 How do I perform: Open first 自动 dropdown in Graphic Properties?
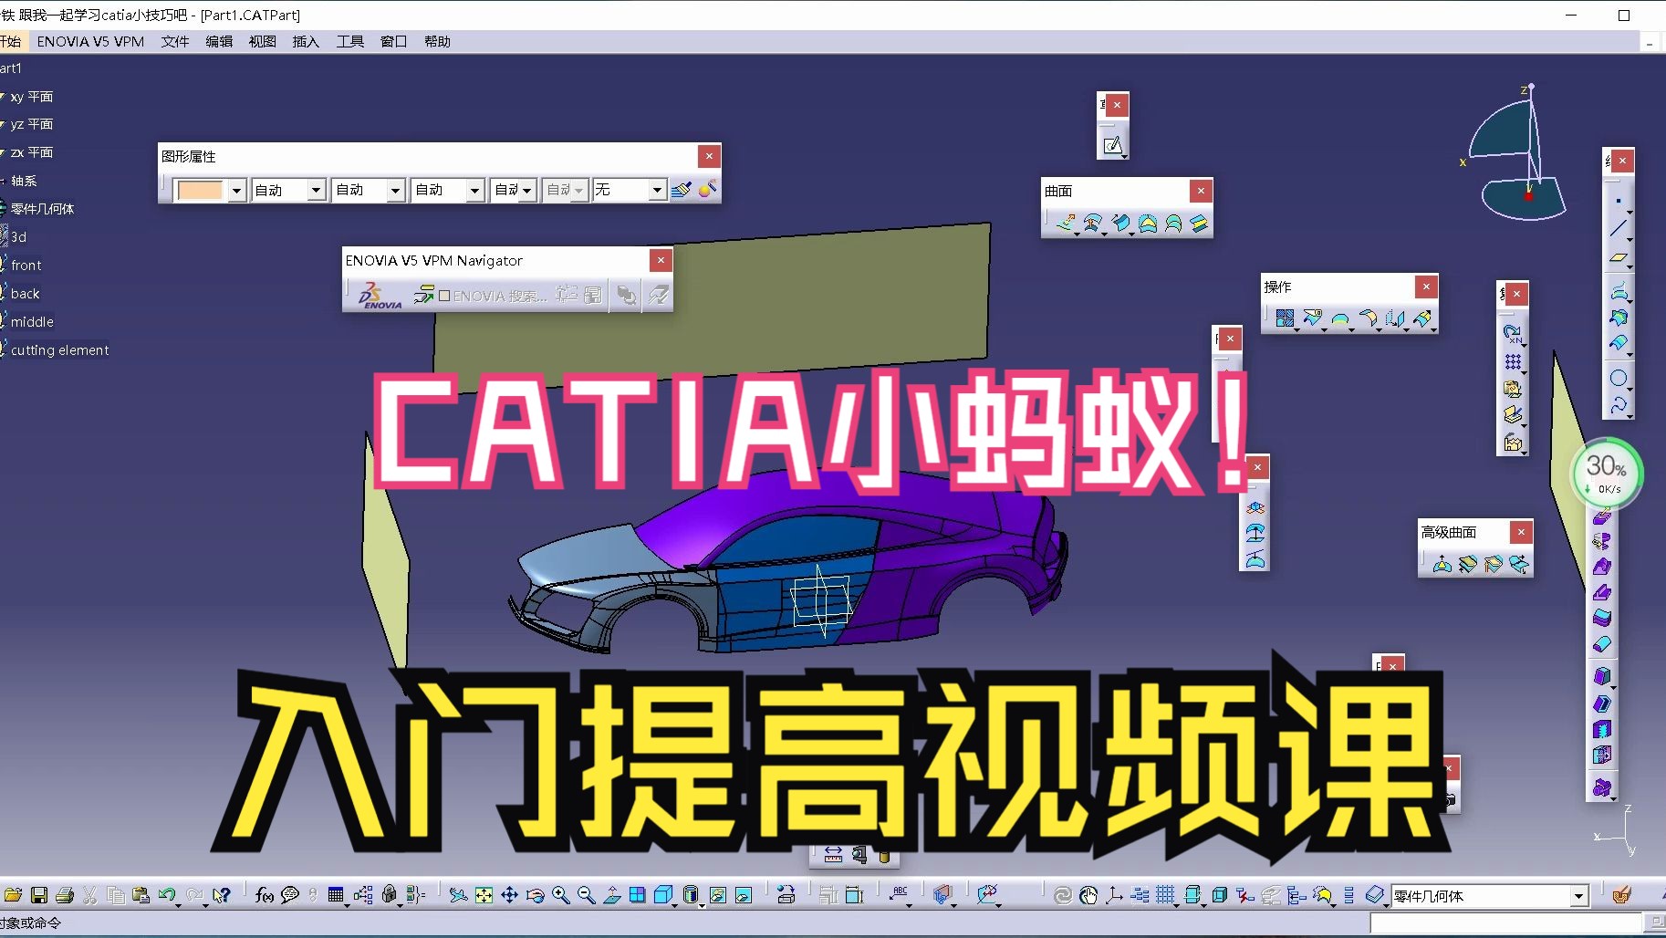point(316,190)
